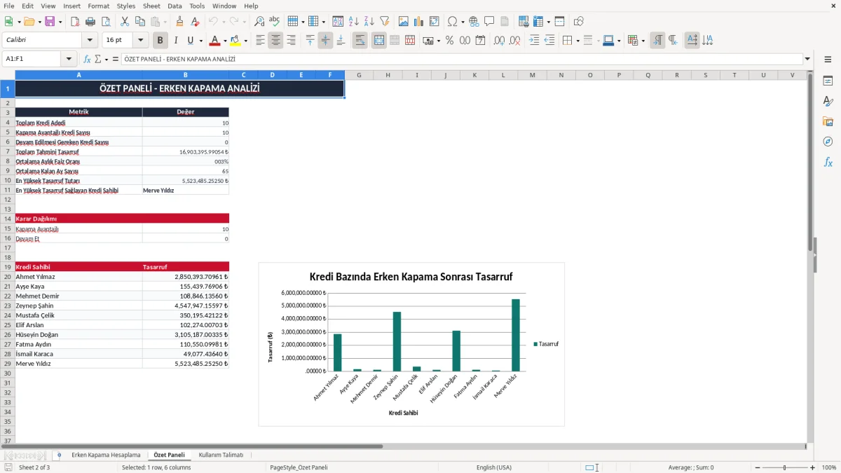Screen dimensions: 841x473
Task: Click the Copy icon
Action: 139,22
